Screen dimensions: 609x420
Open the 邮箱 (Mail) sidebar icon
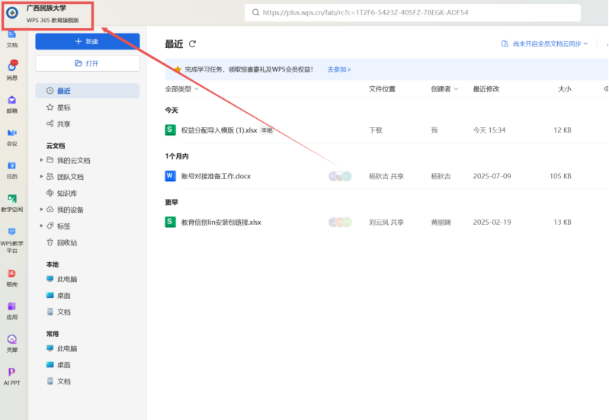(12, 102)
